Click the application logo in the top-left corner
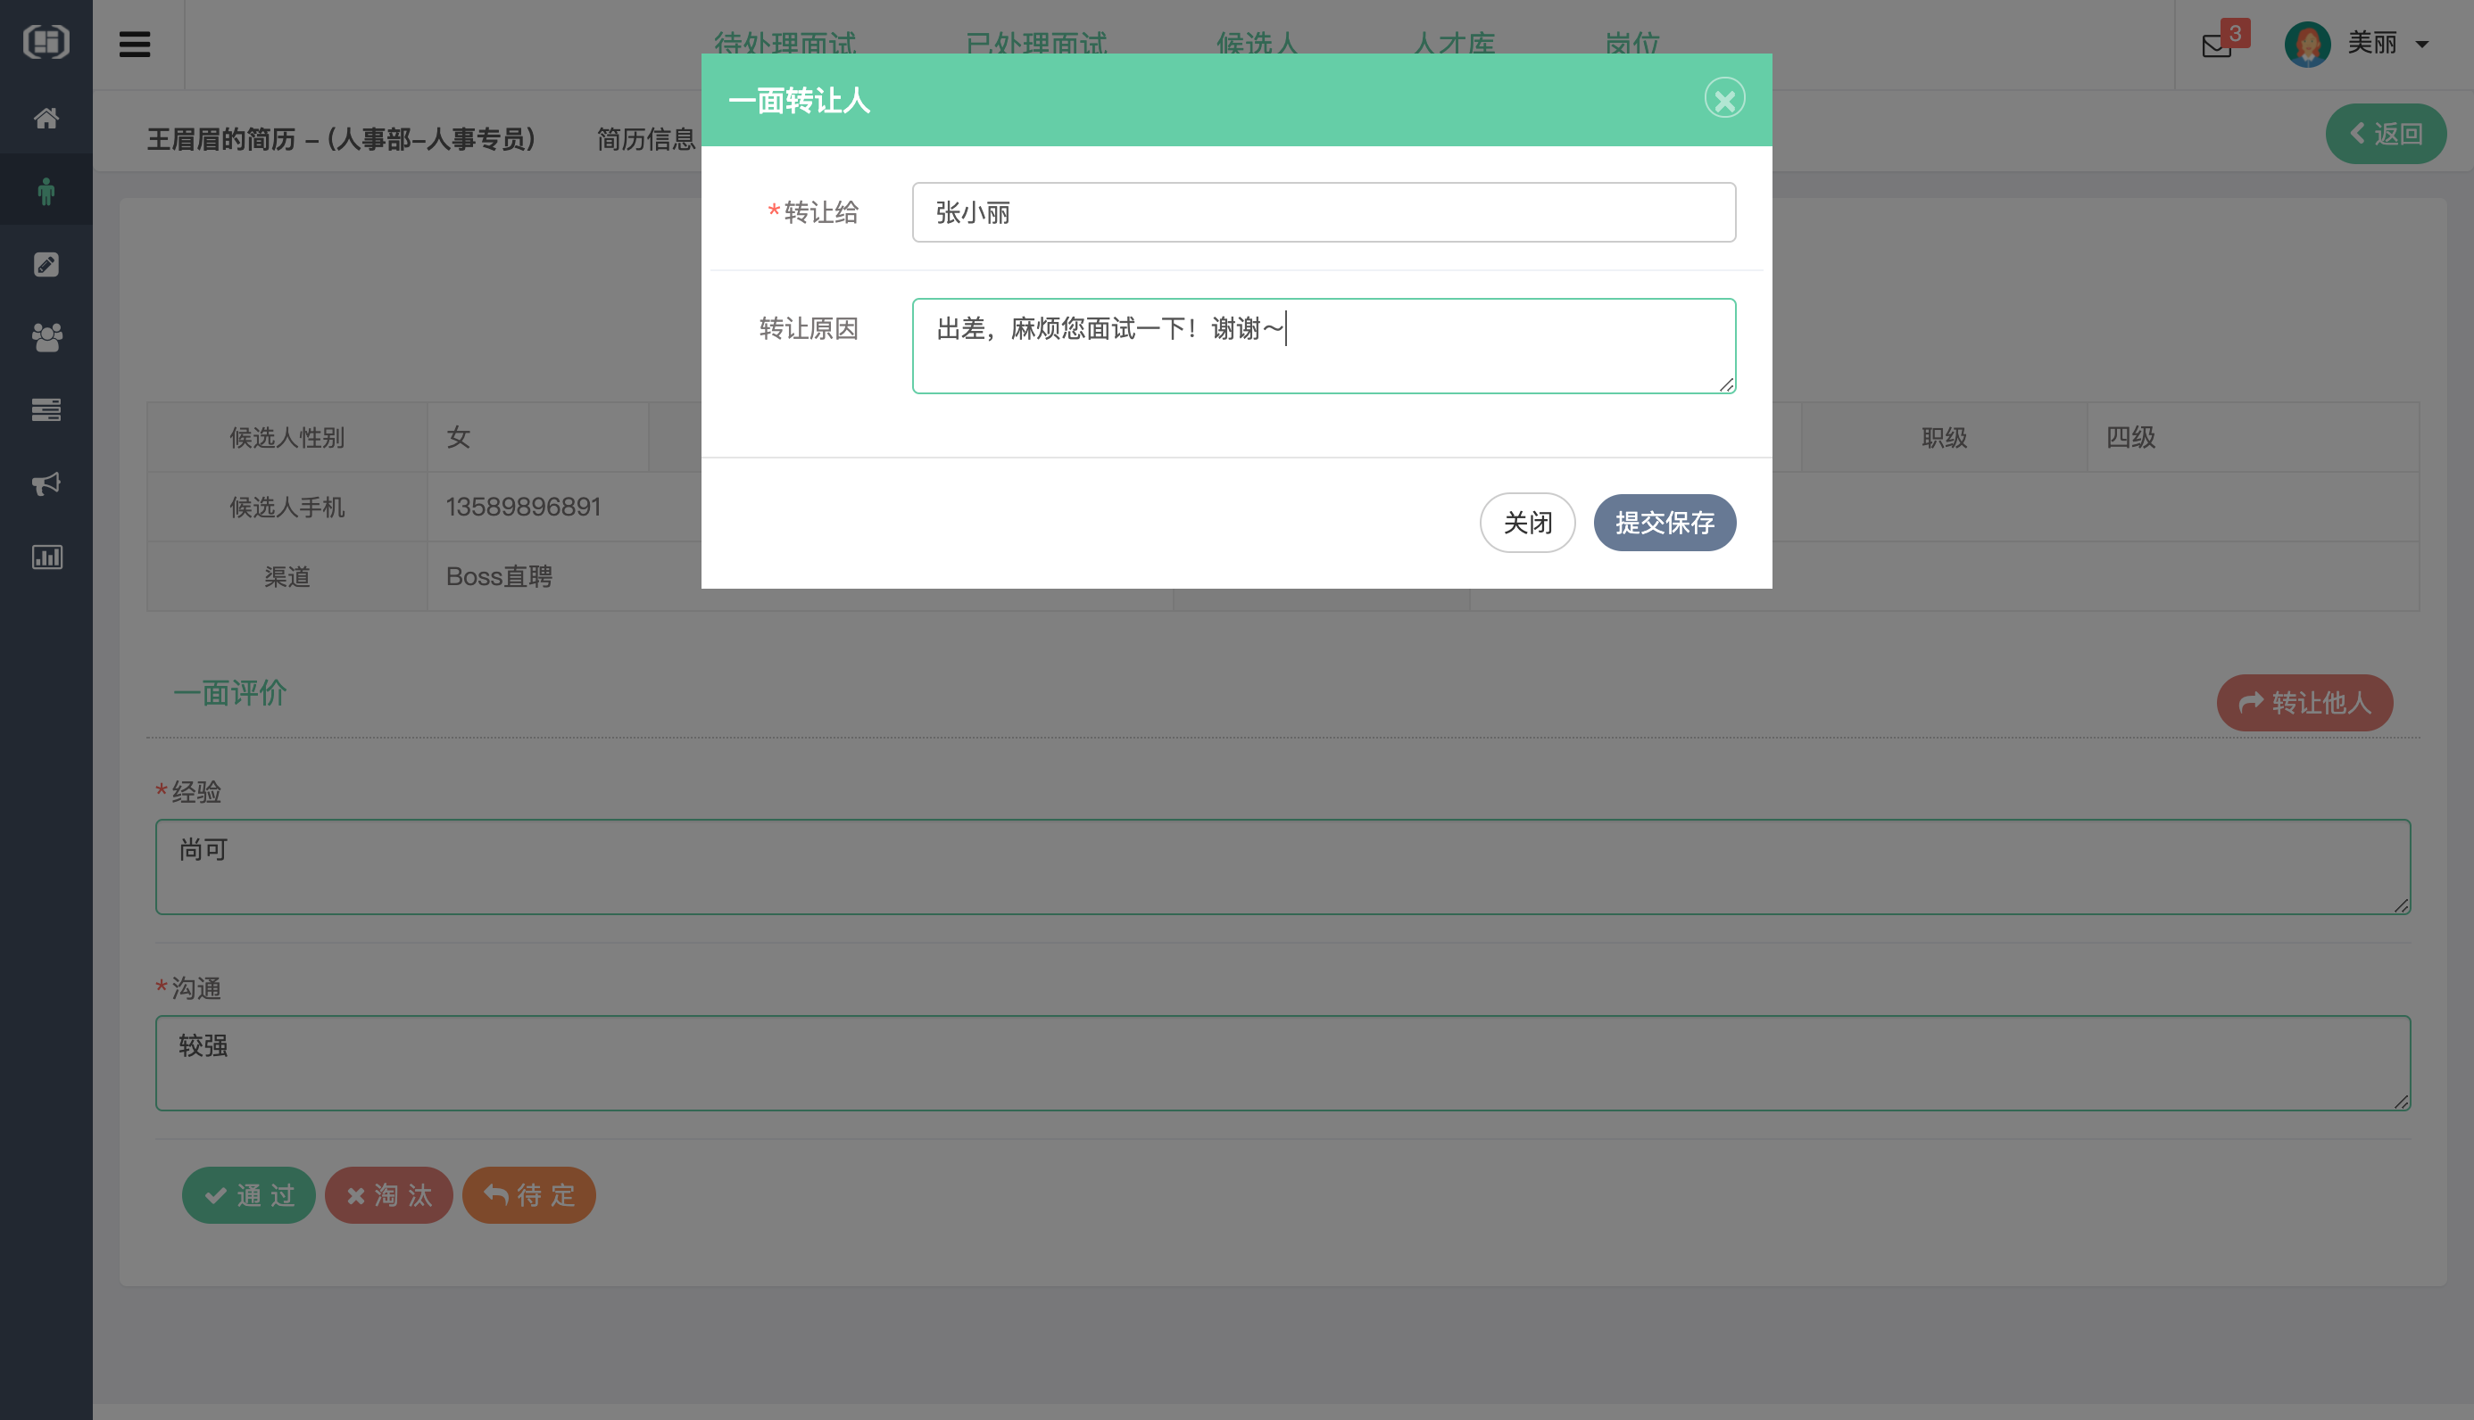The image size is (2474, 1420). (46, 42)
